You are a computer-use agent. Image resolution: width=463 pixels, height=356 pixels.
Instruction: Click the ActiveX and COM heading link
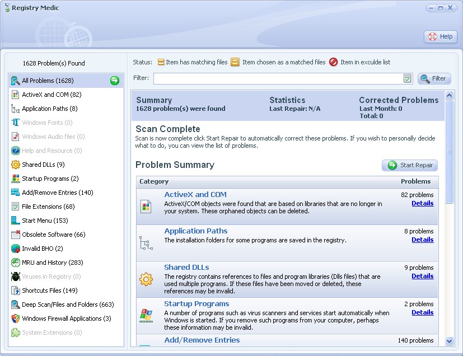195,195
